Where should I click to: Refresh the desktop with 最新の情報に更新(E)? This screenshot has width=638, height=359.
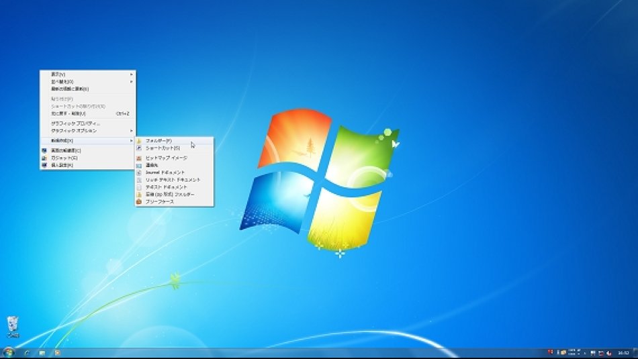(x=87, y=89)
